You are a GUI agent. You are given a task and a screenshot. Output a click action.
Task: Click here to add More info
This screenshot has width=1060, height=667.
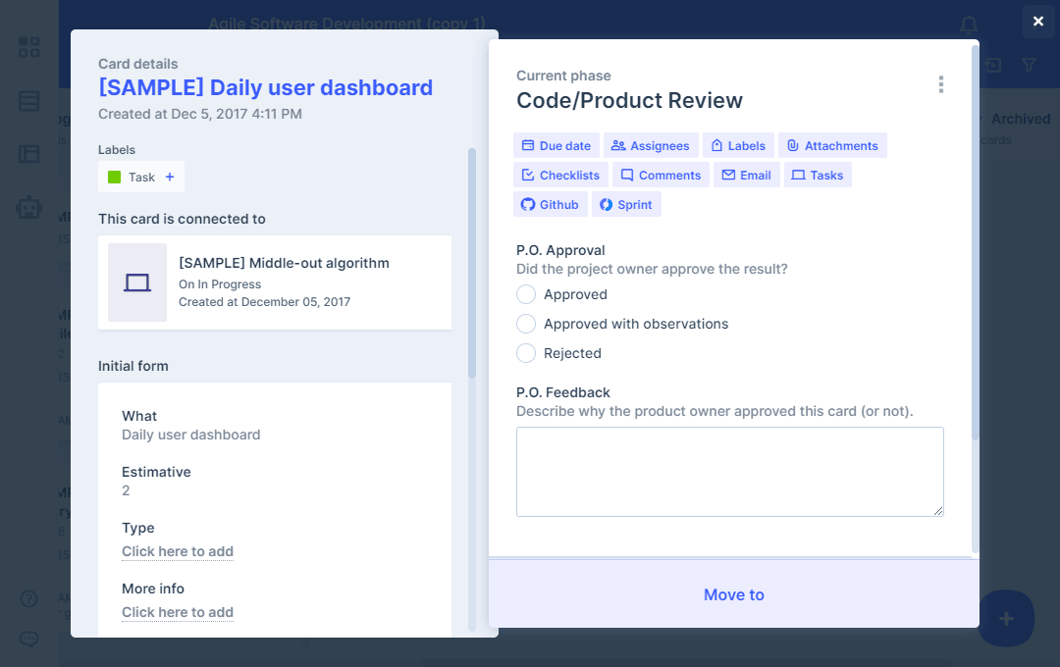[178, 612]
